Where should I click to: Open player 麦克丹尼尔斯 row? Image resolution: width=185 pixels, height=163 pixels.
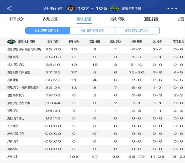92,49
